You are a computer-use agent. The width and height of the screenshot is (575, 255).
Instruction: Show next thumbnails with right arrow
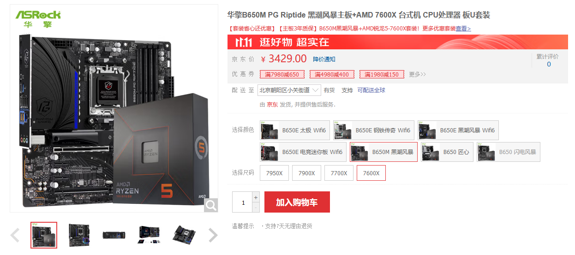213,235
